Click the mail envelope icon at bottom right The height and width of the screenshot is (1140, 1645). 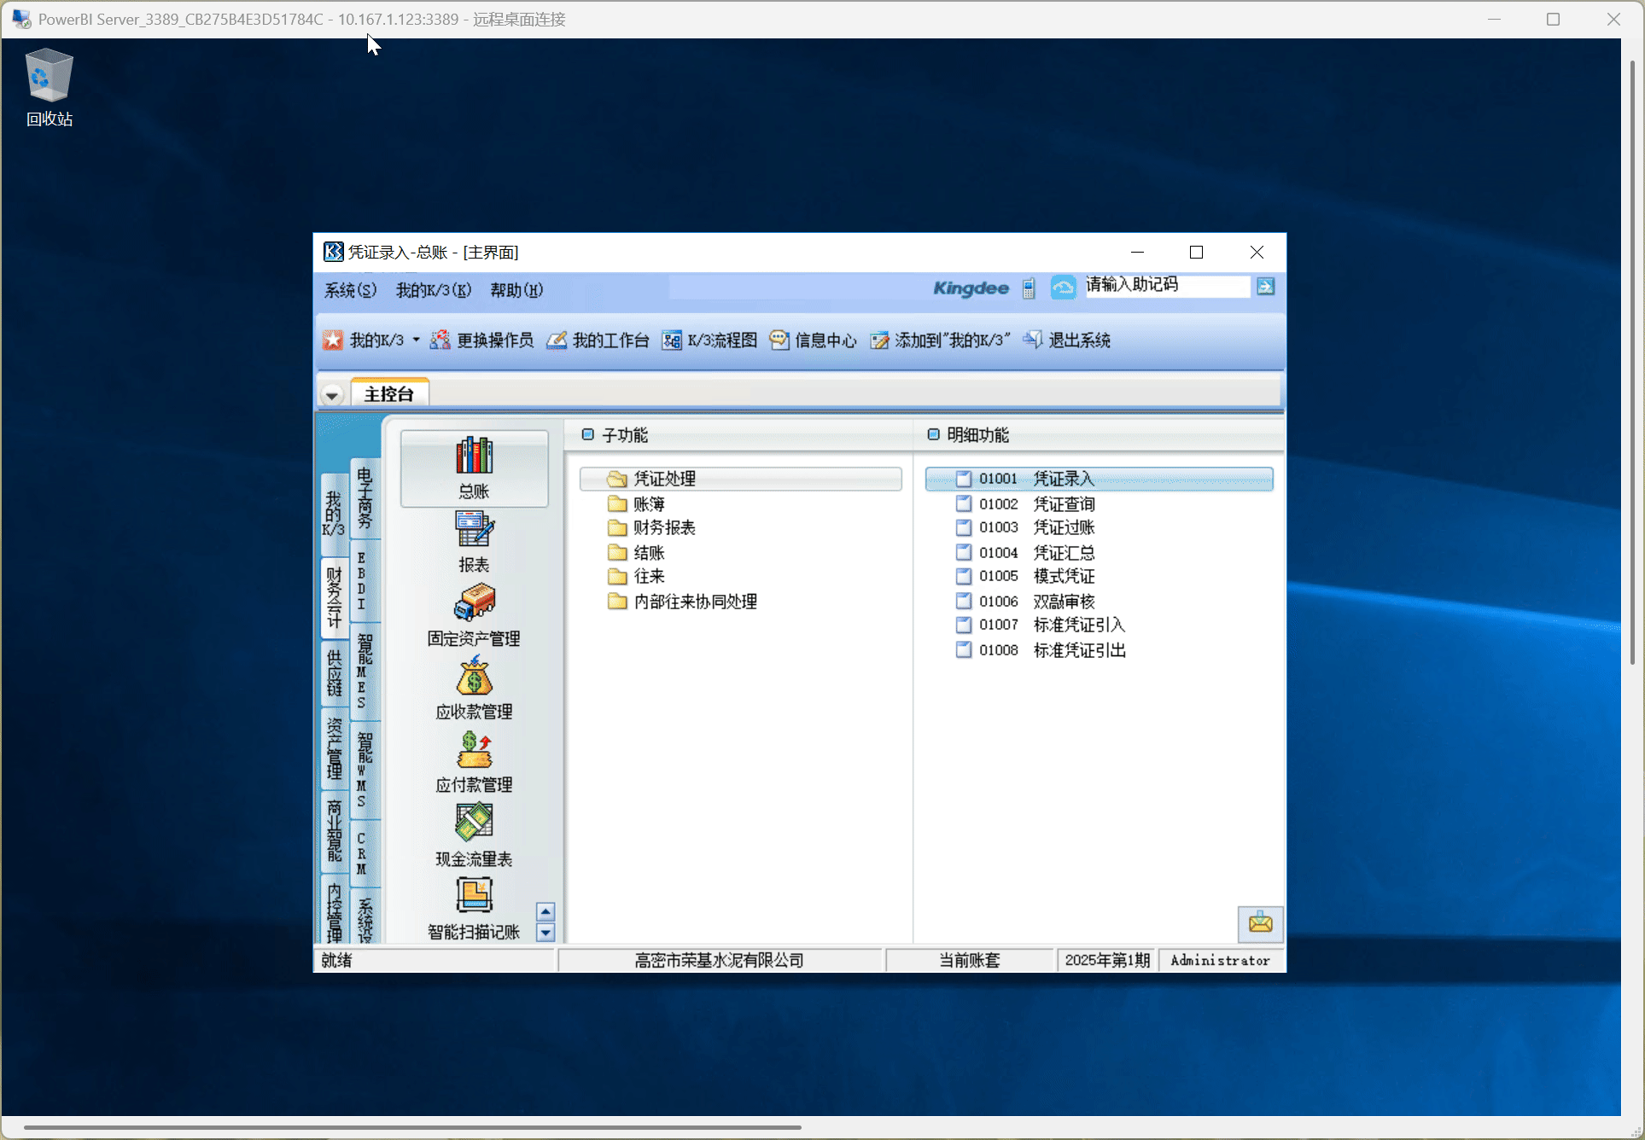pyautogui.click(x=1260, y=923)
